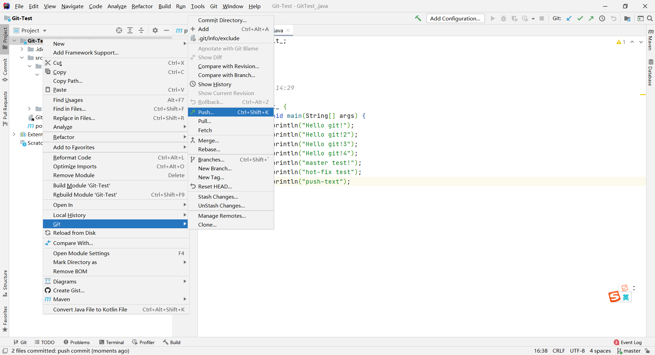The image size is (655, 355).
Task: Click Git Rollback icon in toolbar
Action: coord(613,18)
